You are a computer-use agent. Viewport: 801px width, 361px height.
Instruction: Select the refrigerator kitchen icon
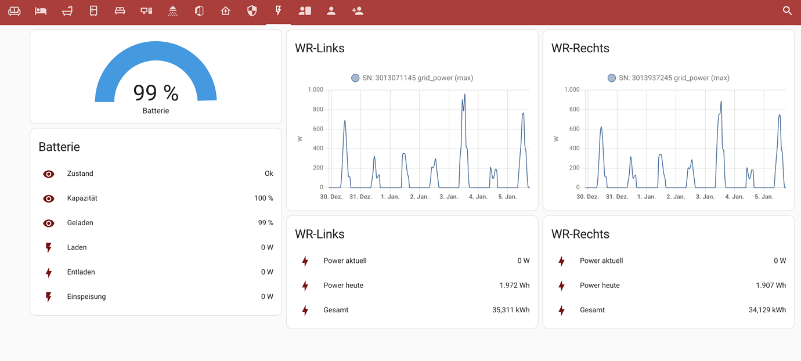[x=93, y=10]
